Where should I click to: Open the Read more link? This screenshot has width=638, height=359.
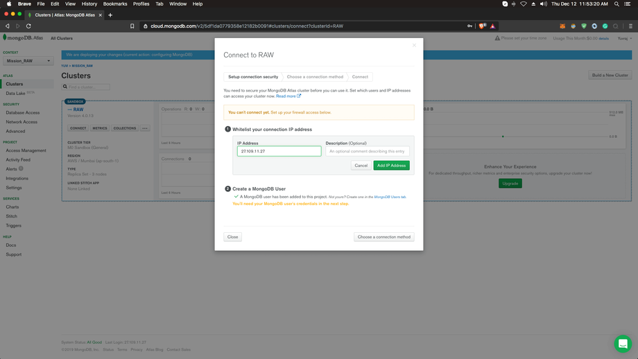[x=288, y=96]
